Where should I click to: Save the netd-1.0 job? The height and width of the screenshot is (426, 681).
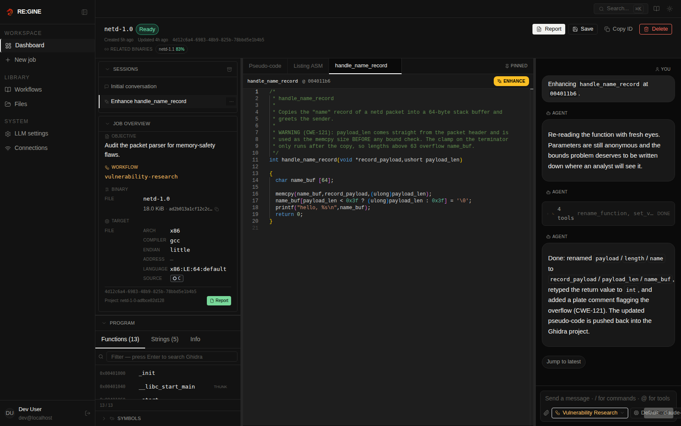(583, 29)
